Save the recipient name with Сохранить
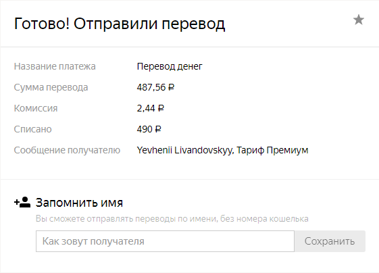 click(x=330, y=241)
